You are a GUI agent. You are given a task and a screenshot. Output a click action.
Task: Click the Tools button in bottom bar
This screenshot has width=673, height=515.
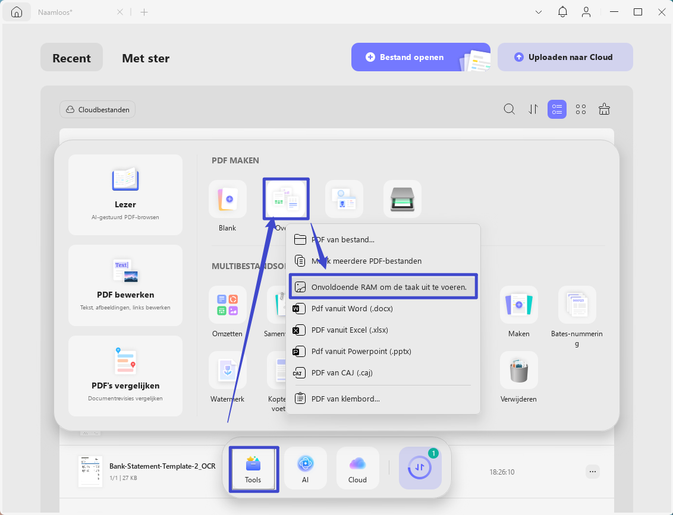coord(253,469)
